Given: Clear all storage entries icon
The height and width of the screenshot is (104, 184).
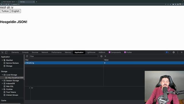Looking at the screenshot, I should coord(101,56).
